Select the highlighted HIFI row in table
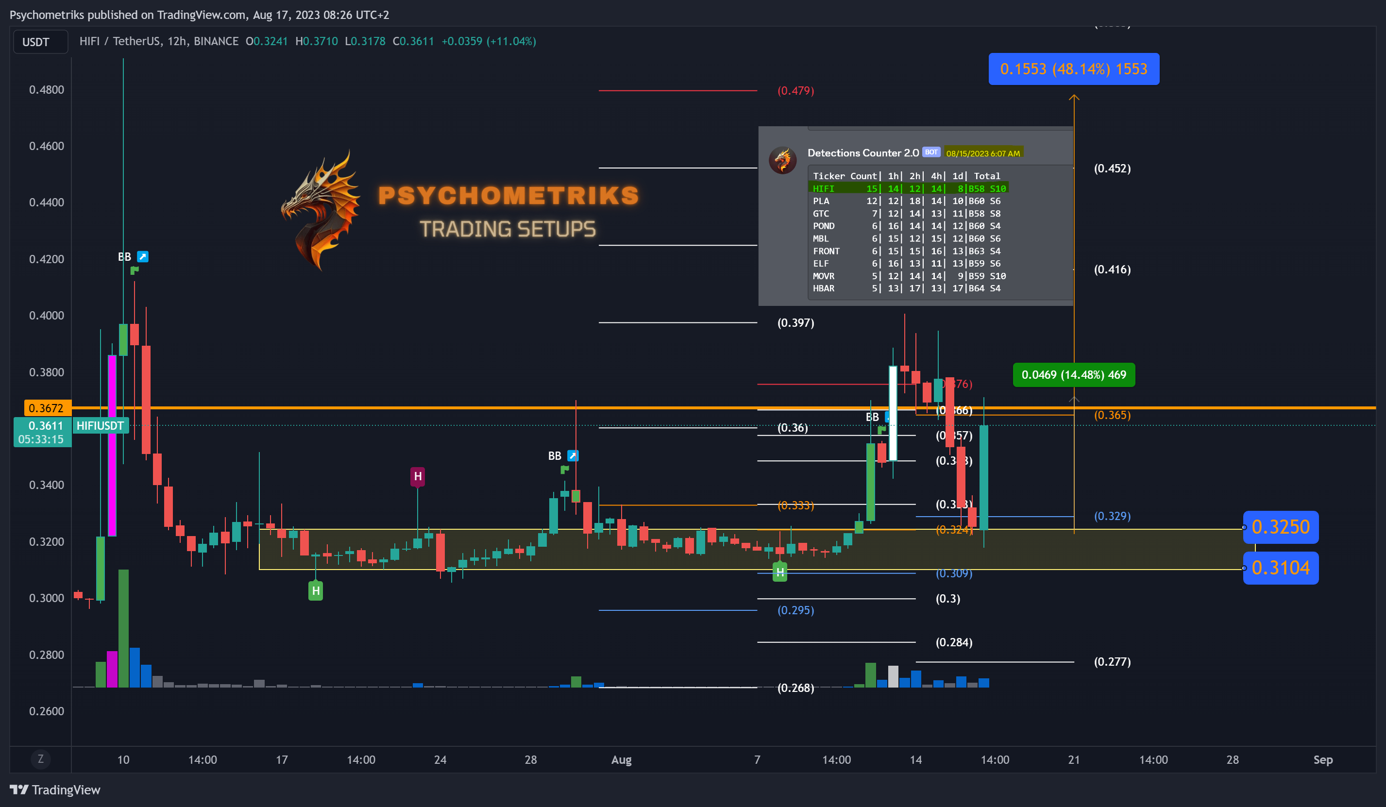Image resolution: width=1386 pixels, height=807 pixels. 909,188
